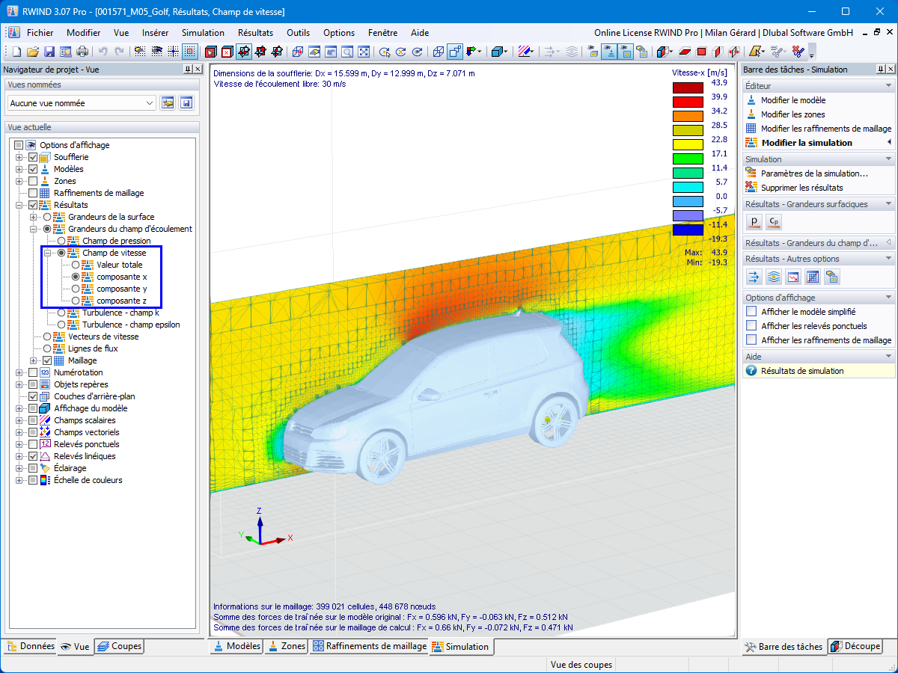Expand Grandeurs de la surface node
This screenshot has width=898, height=673.
(x=33, y=217)
